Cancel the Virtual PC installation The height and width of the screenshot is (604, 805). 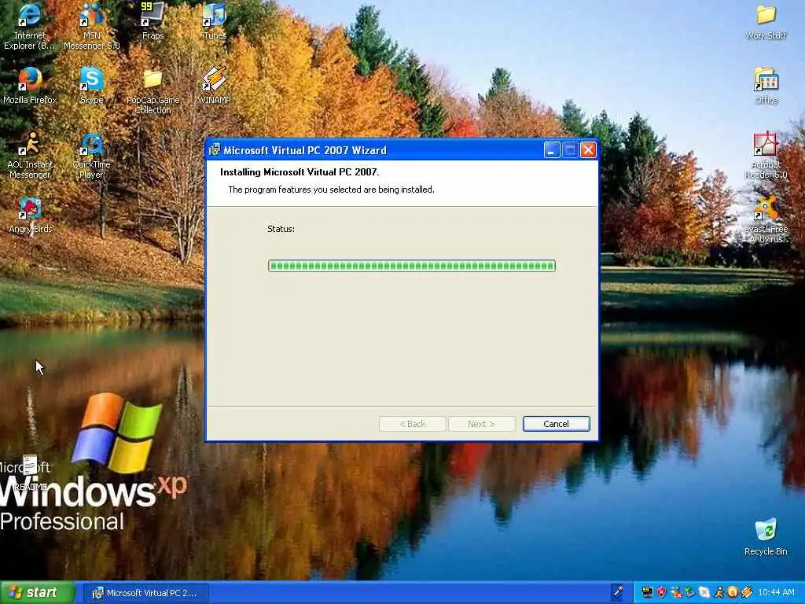556,424
